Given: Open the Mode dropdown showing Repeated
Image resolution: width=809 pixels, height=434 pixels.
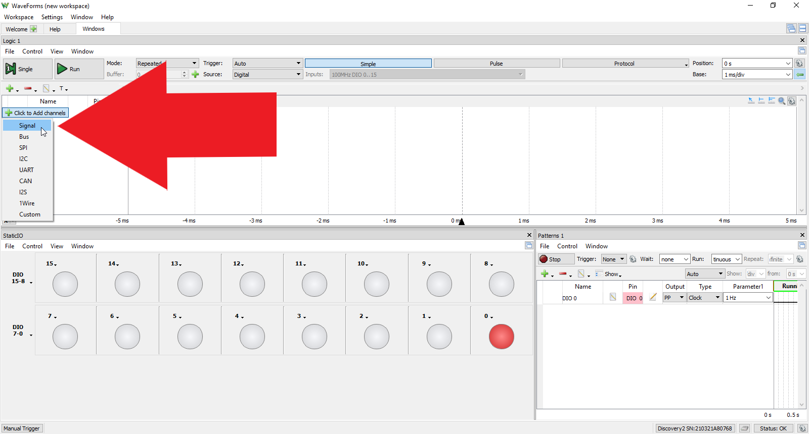Looking at the screenshot, I should pos(167,63).
